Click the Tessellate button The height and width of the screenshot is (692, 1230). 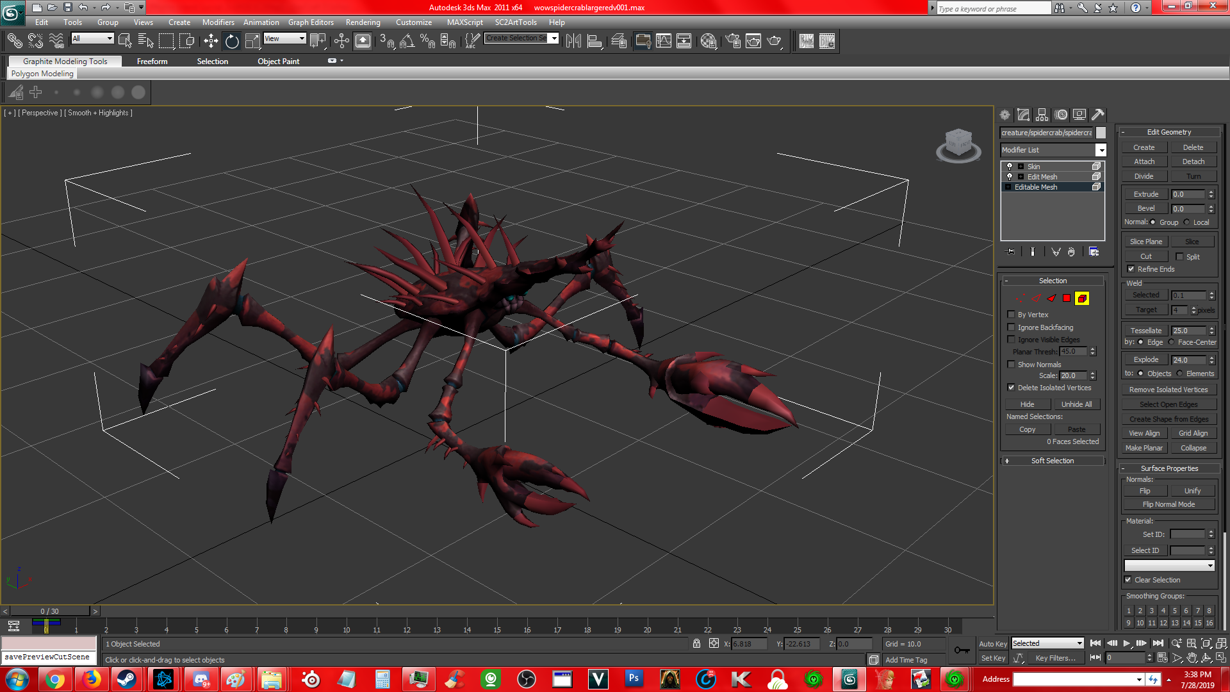[x=1145, y=331]
